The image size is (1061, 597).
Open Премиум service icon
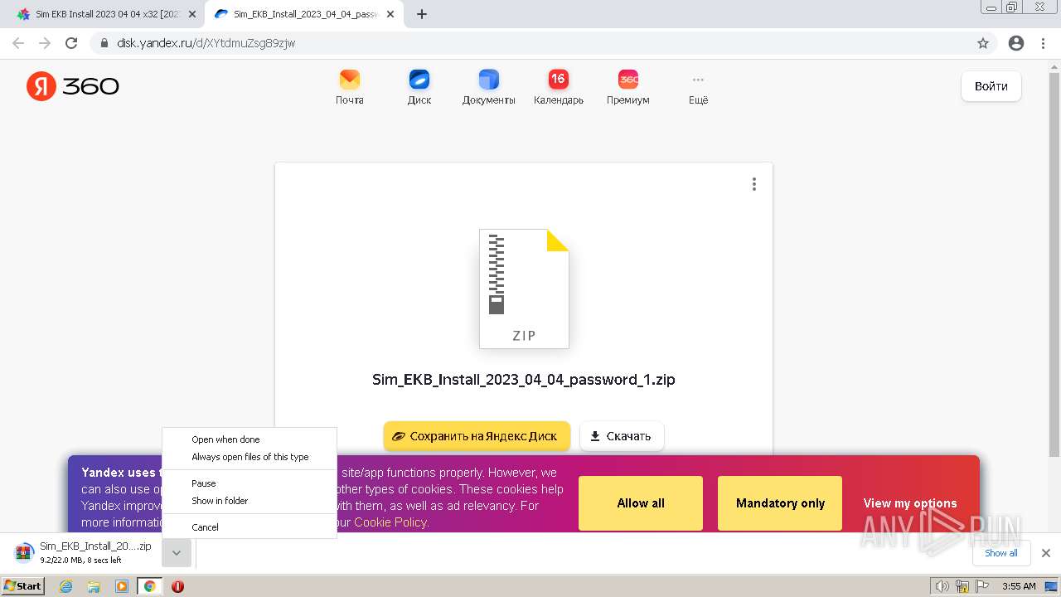pos(628,87)
